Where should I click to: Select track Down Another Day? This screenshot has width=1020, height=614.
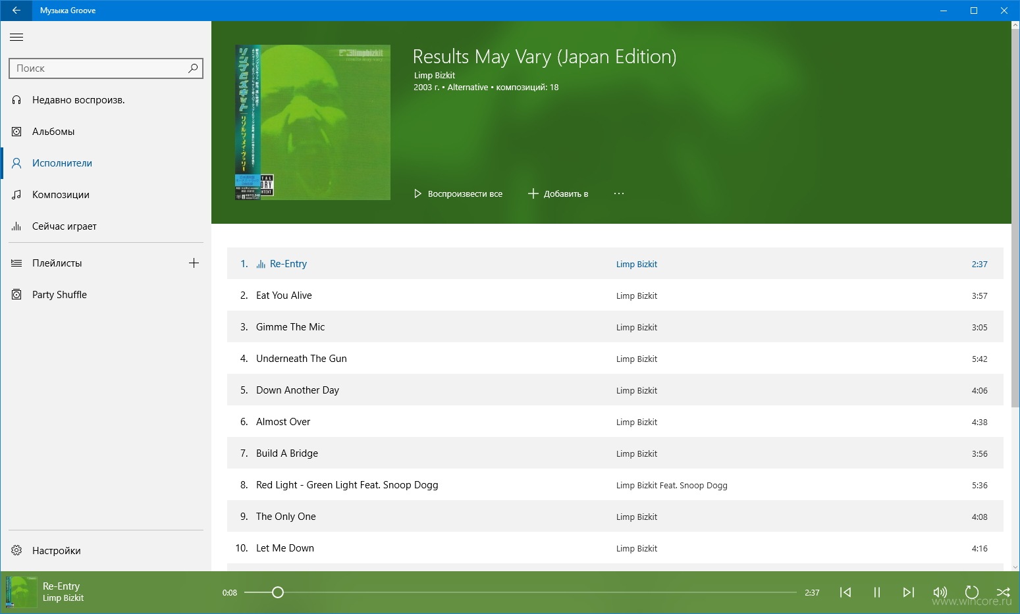(615, 390)
